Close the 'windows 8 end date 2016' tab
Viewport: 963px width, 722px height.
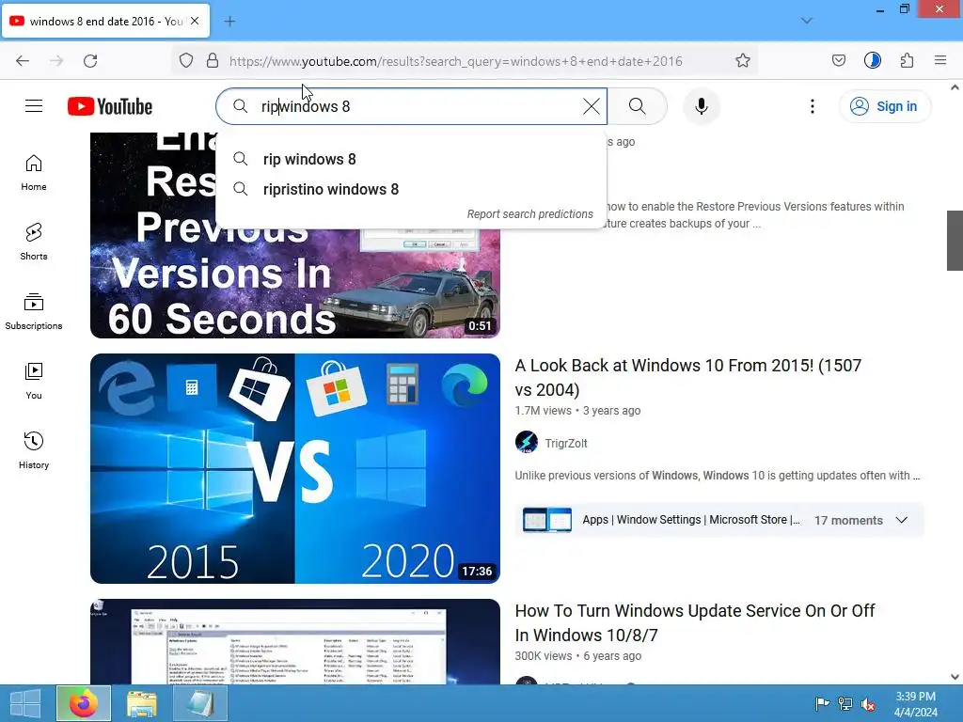click(195, 21)
